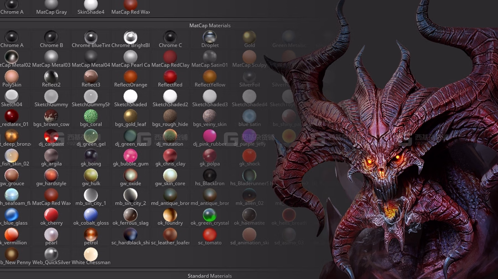Screen dimensions: 498x279
Task: Apply the gk_bubble_gum material
Action: 131,158
